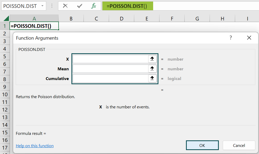Collapse dialog using X field's range arrow
The image size is (259, 154).
[x=152, y=59]
